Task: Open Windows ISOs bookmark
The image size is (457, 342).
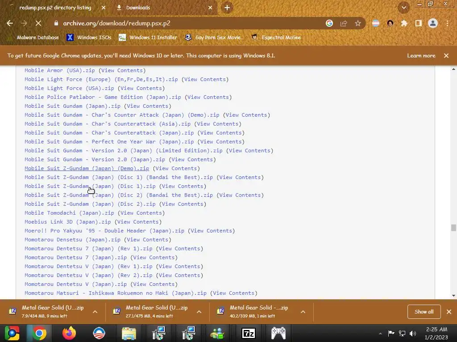Action: [89, 37]
